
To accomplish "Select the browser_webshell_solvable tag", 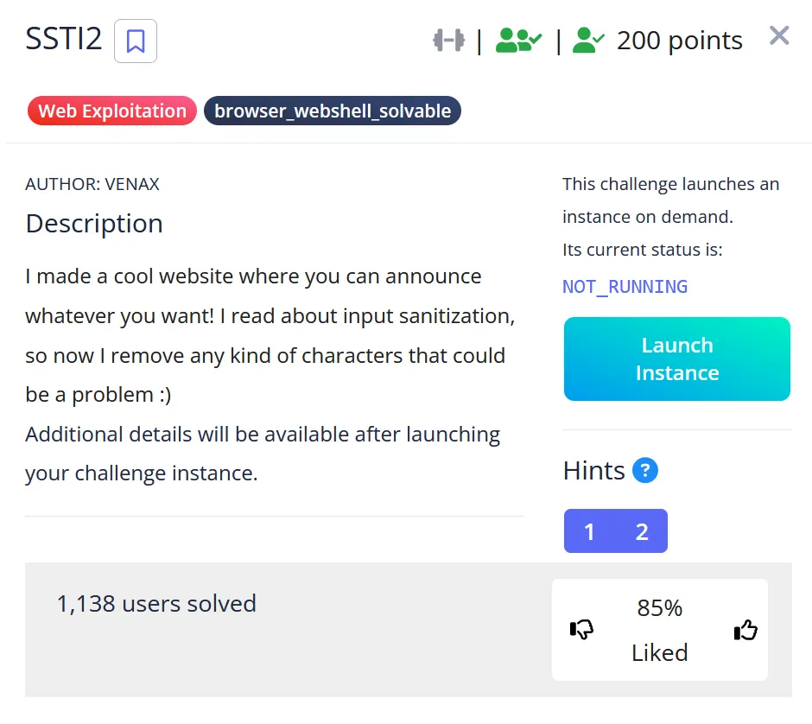I will point(333,111).
